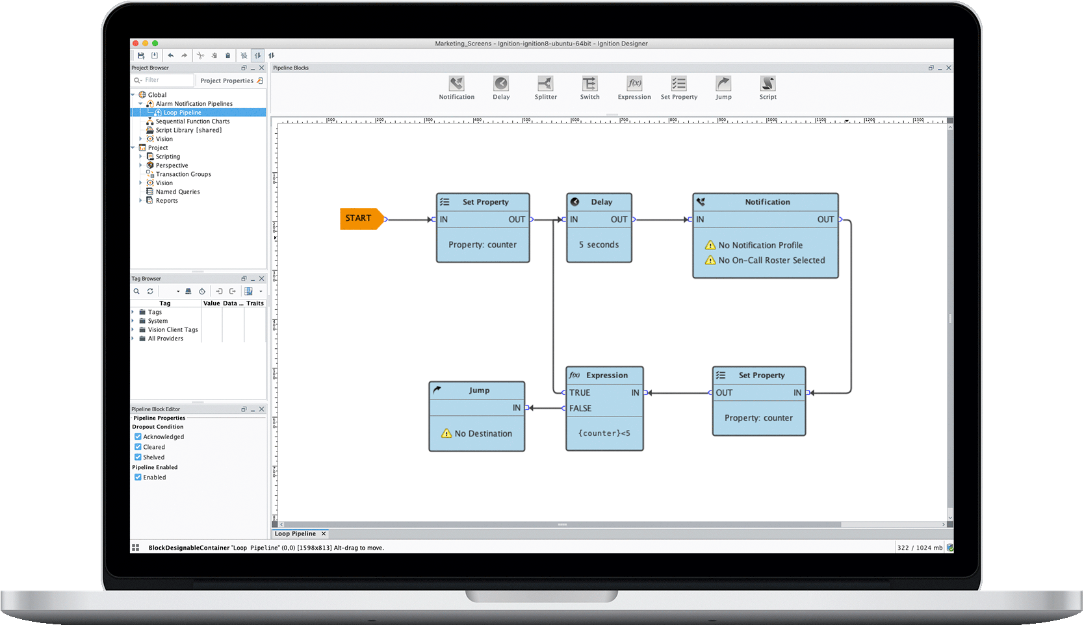Screen dimensions: 1084x625
Task: Select the Notification pipeline block icon
Action: tap(456, 84)
